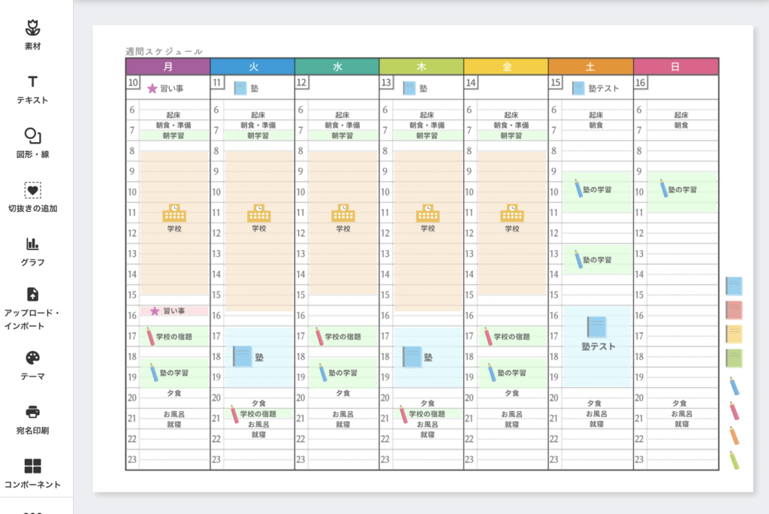Click Sunday's 起床 entry
Screen dimensions: 769x514
point(680,115)
